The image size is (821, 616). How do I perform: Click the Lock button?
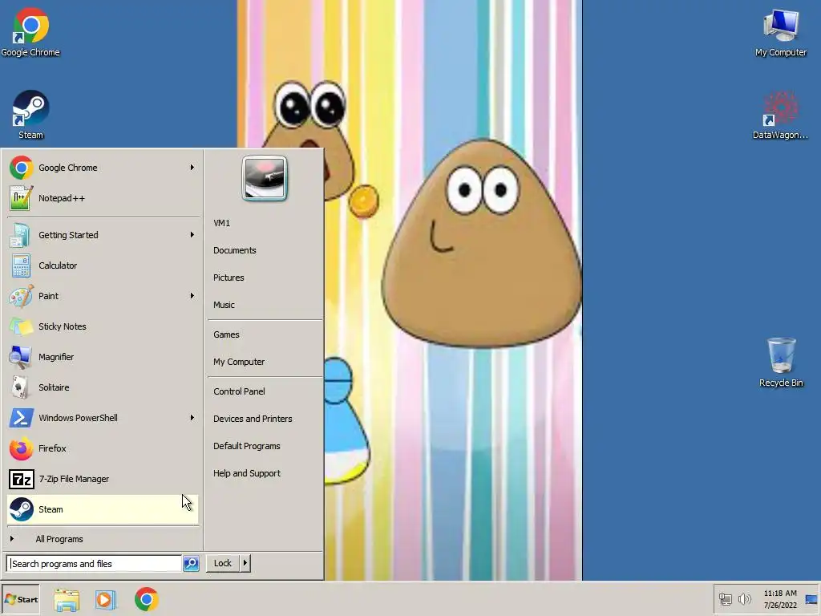tap(223, 563)
